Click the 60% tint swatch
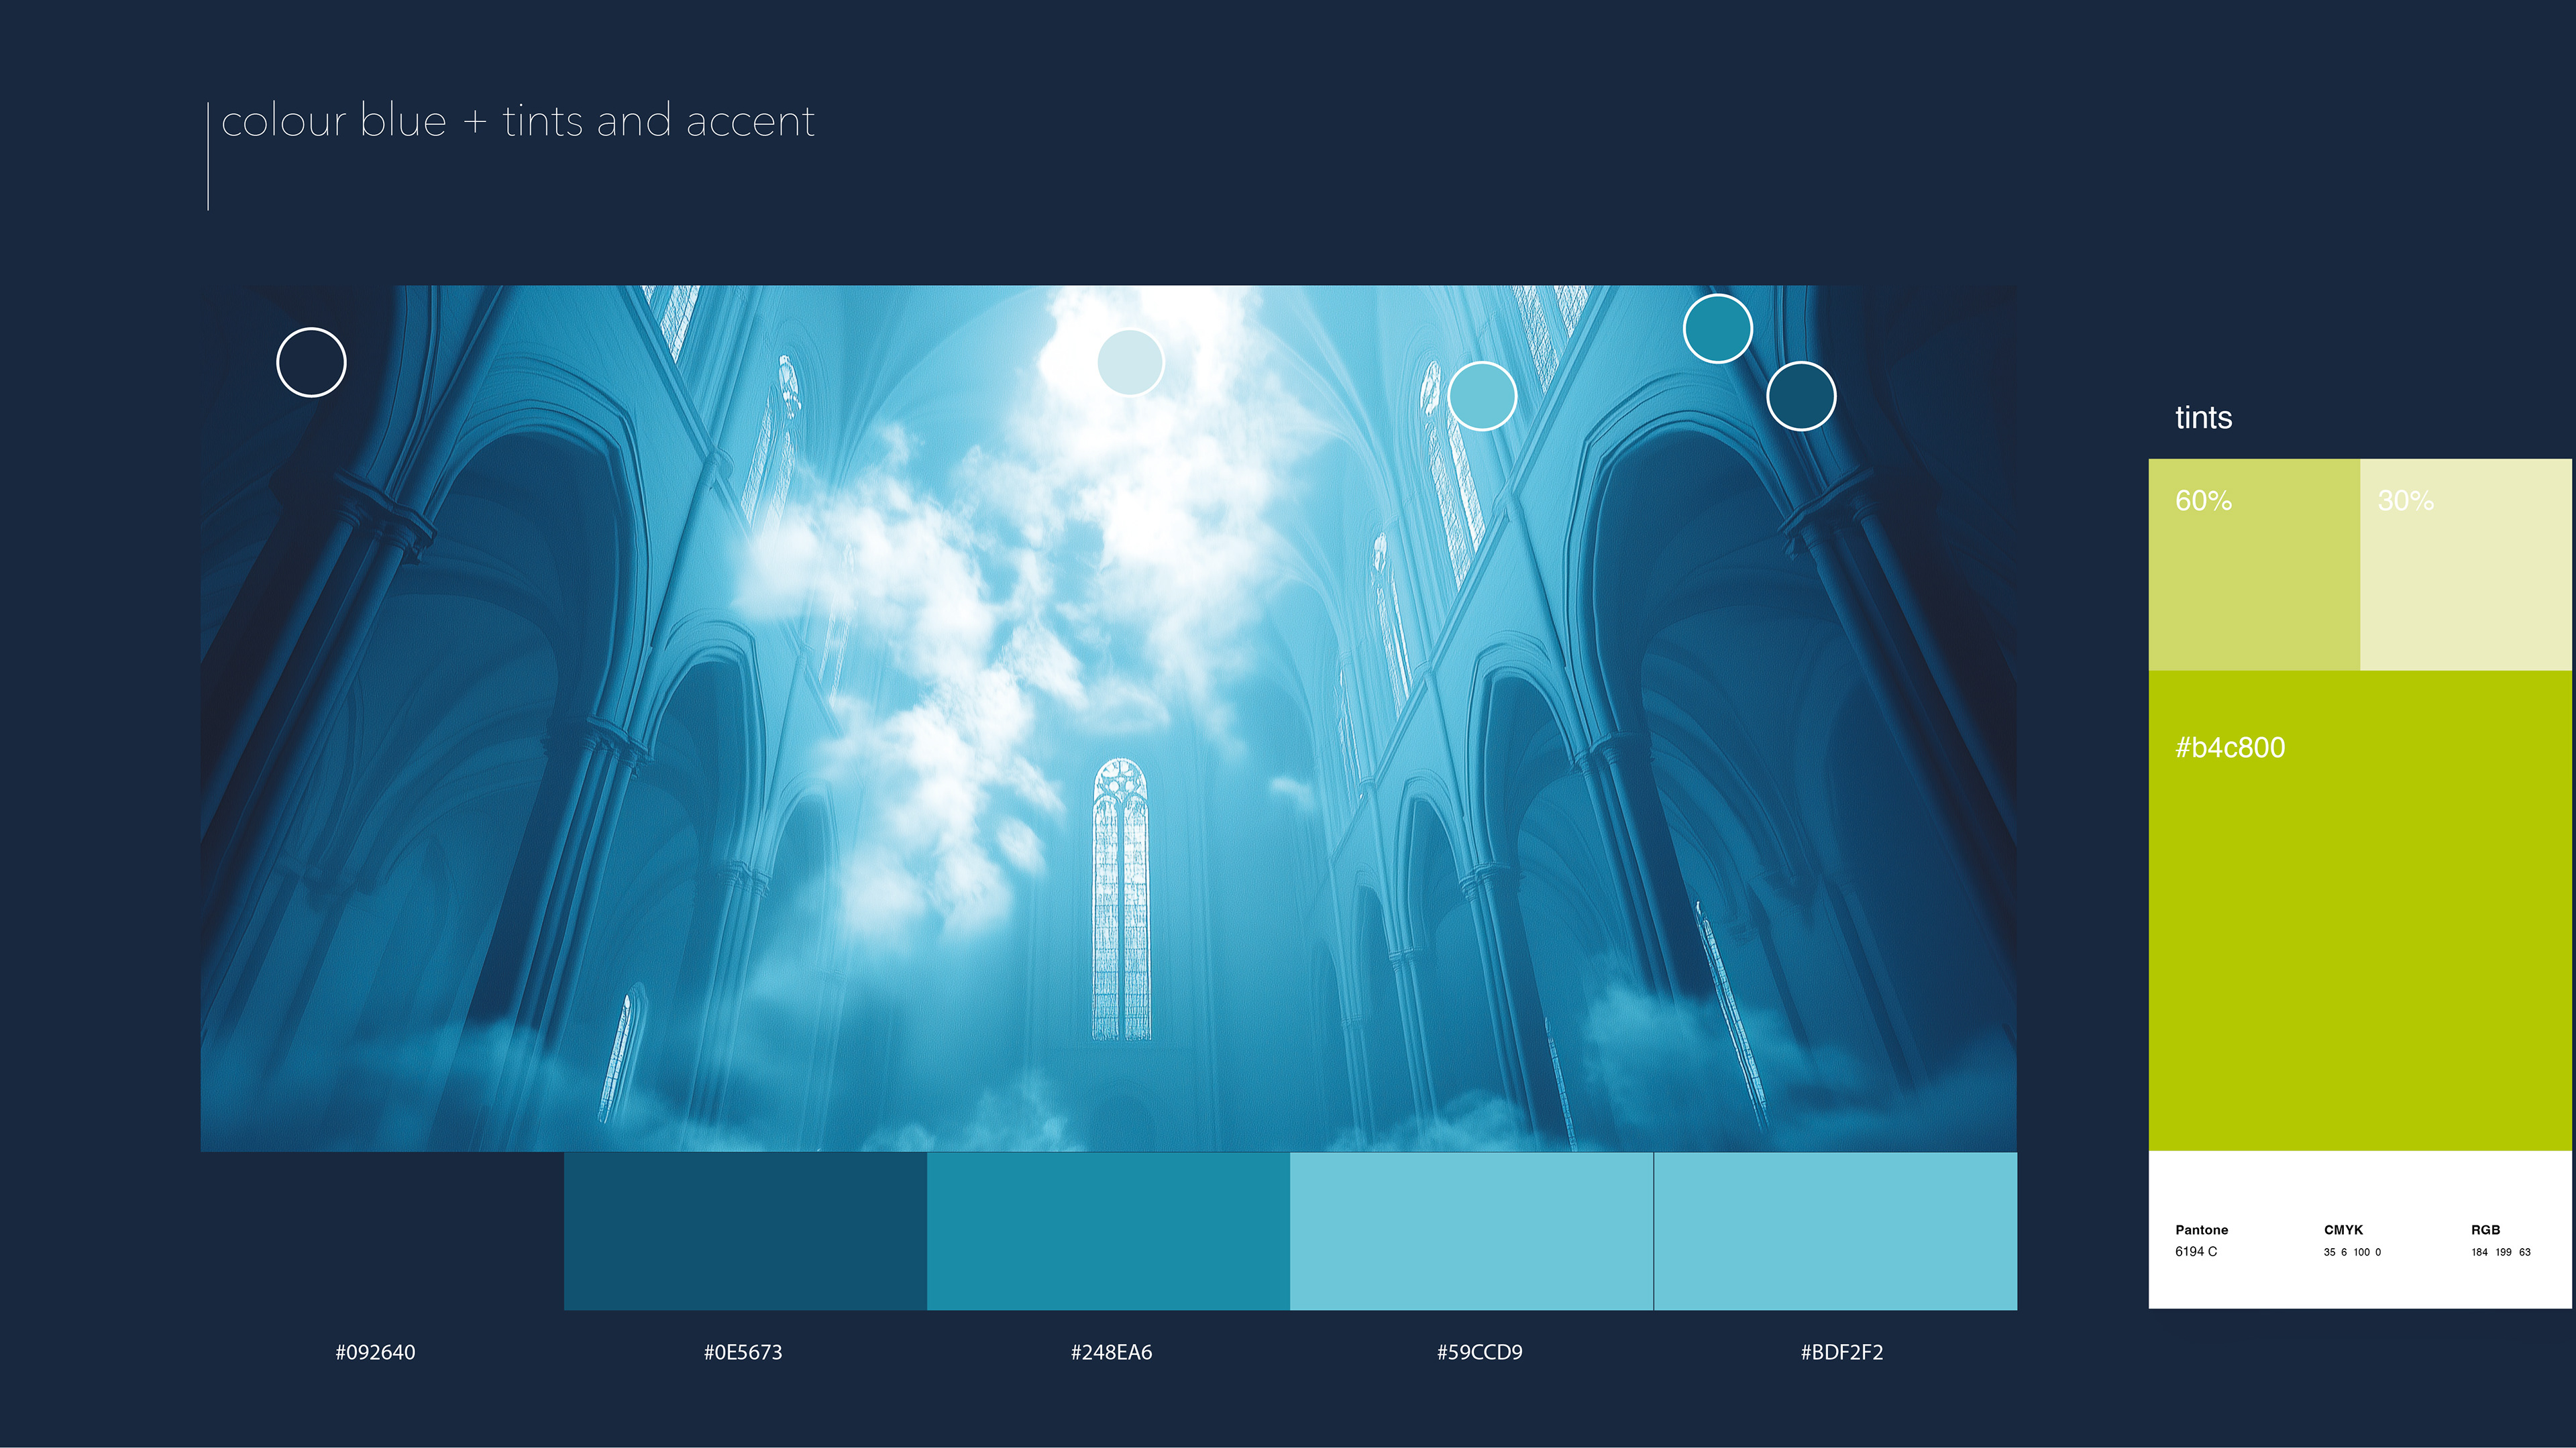The height and width of the screenshot is (1448, 2576). click(x=2254, y=565)
